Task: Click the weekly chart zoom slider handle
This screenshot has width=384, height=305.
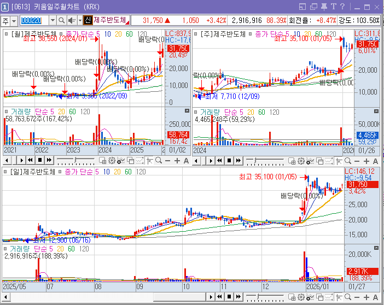Action: [255, 161]
